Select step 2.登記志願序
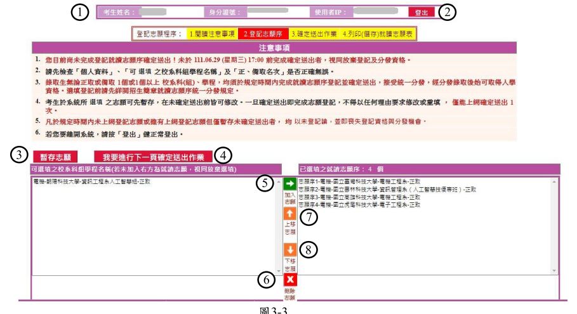Image resolution: width=577 pixels, height=314 pixels. tap(263, 34)
